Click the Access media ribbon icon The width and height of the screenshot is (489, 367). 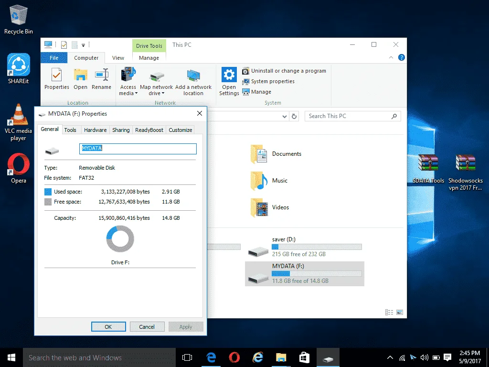pos(128,75)
